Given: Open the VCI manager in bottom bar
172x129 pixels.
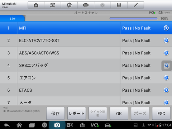Looking at the screenshot, I should pyautogui.click(x=95, y=125).
